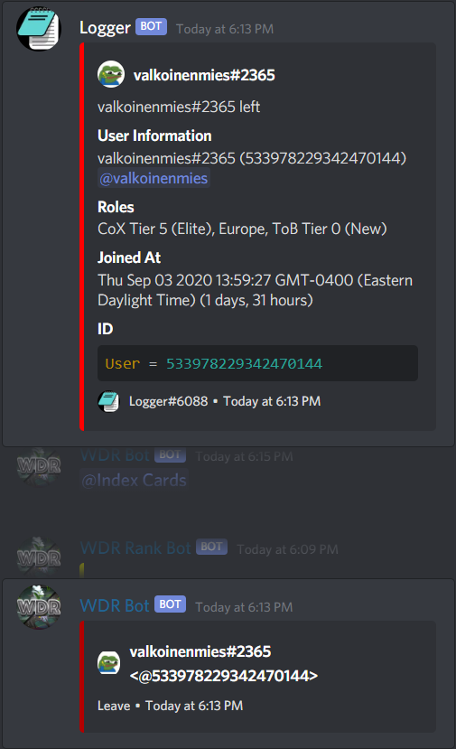This screenshot has width=456, height=749.
Task: Click the Roles field value text
Action: (x=242, y=229)
